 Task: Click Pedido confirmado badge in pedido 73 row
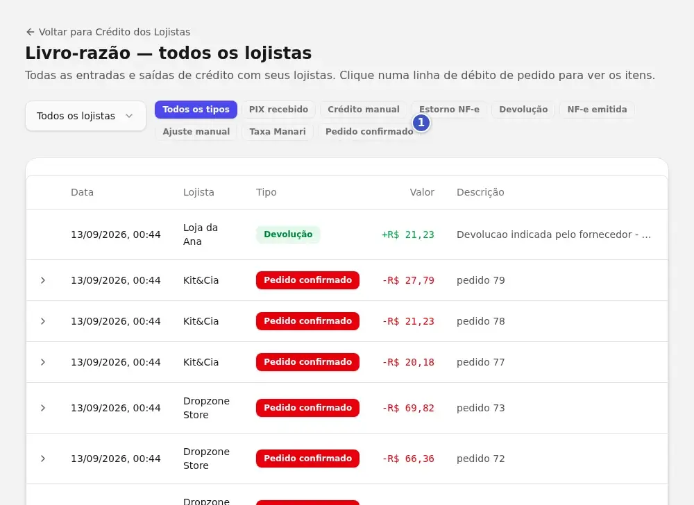307,408
